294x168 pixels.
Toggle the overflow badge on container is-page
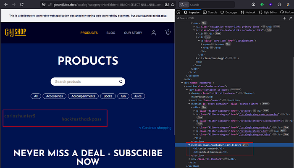coord(236,89)
